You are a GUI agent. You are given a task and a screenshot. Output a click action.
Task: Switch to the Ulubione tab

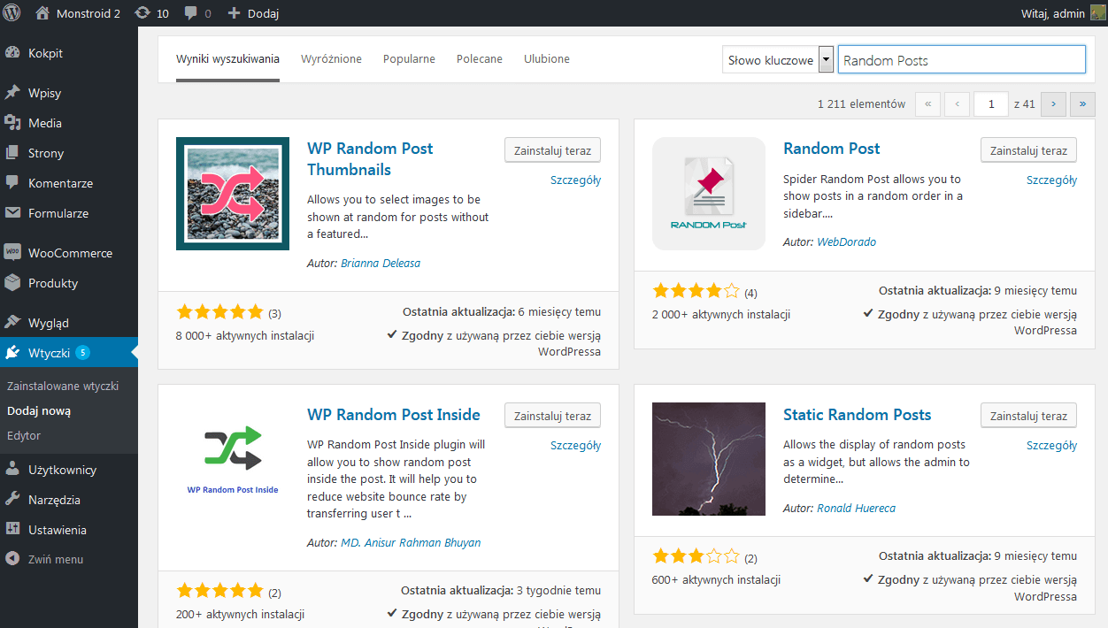coord(547,59)
